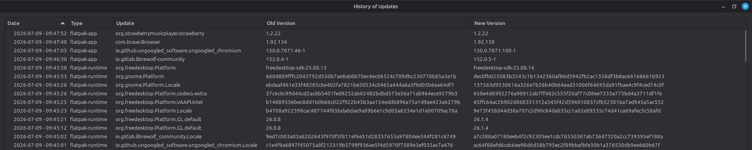Click the Date column sort arrow
This screenshot has height=150, width=752.
click(62, 23)
